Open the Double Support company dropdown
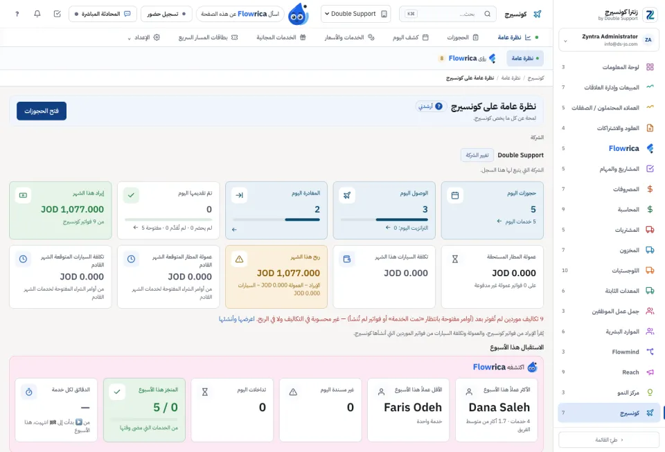The image size is (665, 452). 355,14
